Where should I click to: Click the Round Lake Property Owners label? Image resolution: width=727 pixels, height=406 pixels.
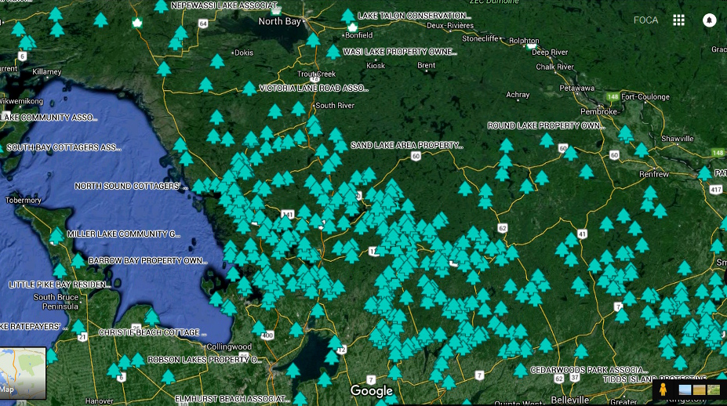pos(546,125)
